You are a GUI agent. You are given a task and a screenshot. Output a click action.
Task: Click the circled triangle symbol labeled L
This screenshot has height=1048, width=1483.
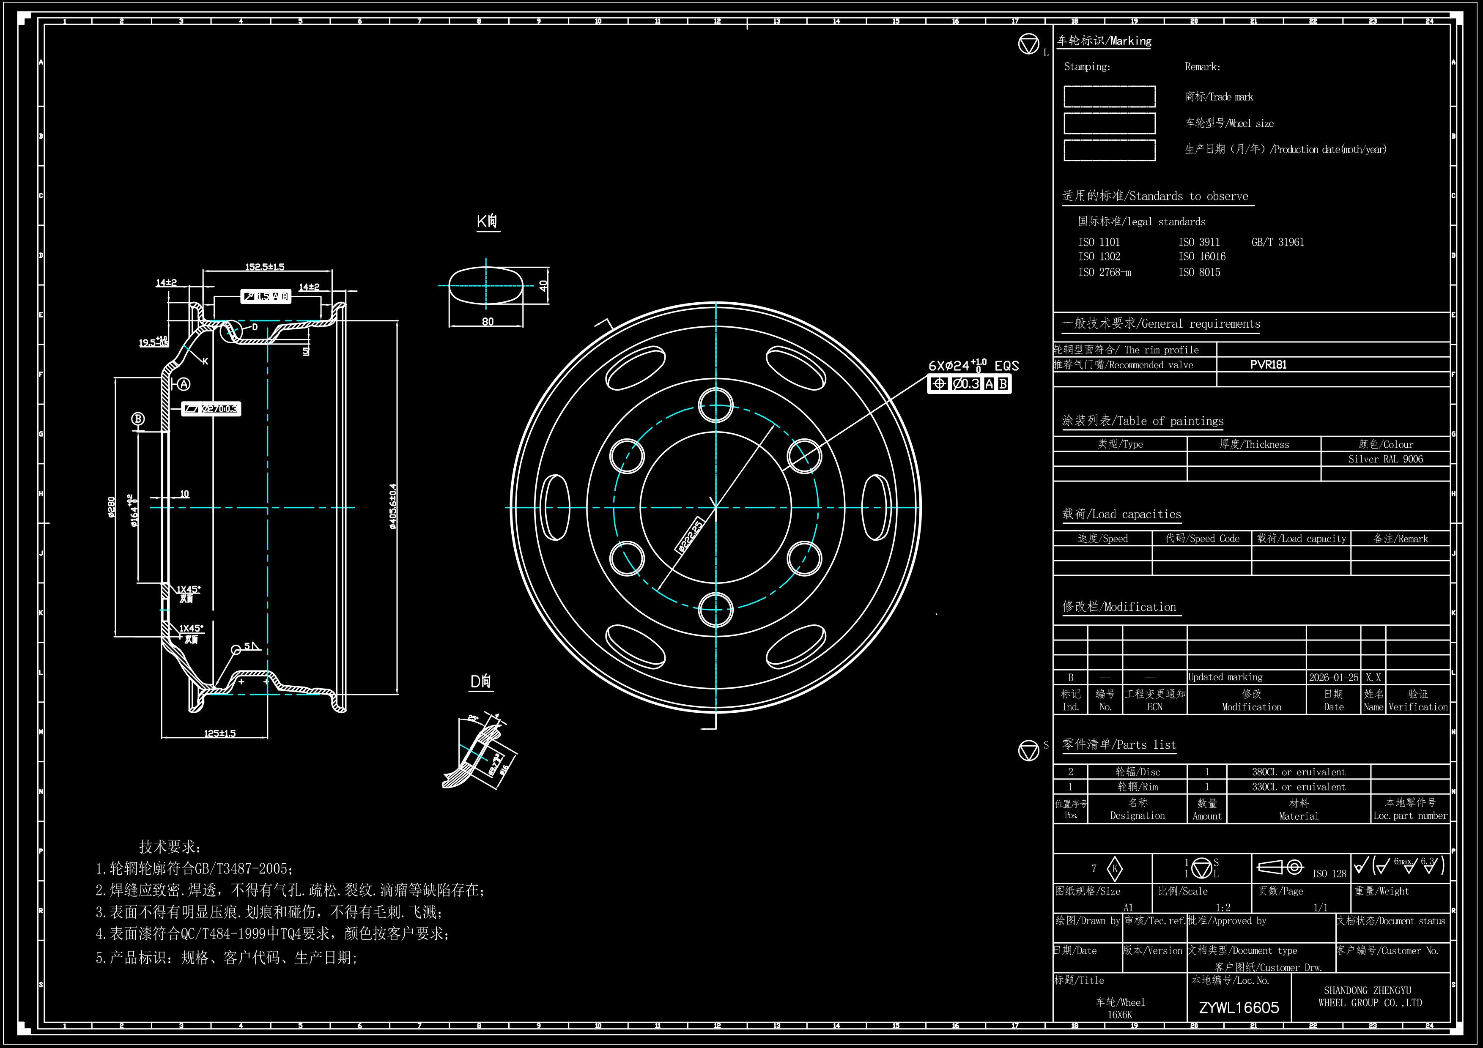click(x=1028, y=44)
